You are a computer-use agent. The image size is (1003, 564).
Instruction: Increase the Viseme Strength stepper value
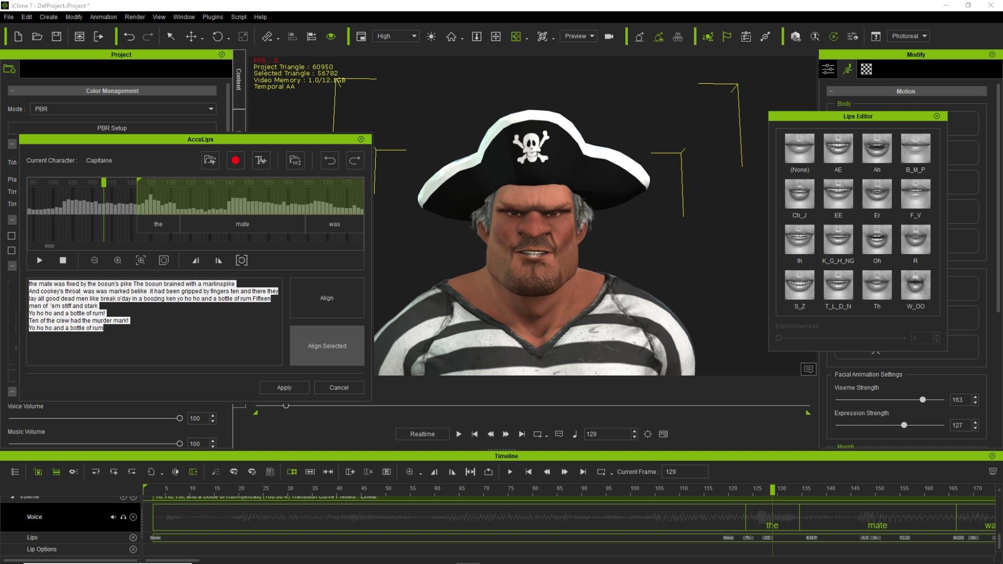tap(975, 397)
